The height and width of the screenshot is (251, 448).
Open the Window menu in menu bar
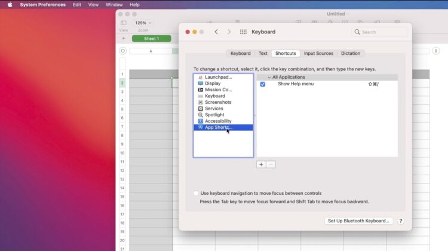pyautogui.click(x=114, y=5)
